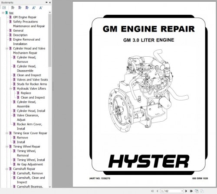Screen dimensions: 217x194
Task: Open Engine Removal and Installation bookmark
Action: click(26, 42)
